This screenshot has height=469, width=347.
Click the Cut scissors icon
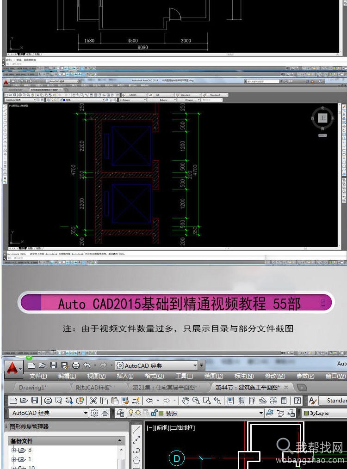[x=93, y=401]
